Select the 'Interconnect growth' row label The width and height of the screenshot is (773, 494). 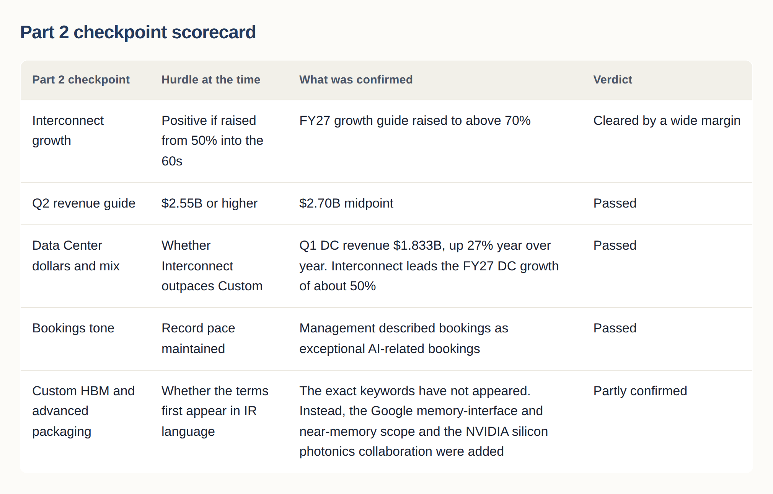(x=68, y=131)
